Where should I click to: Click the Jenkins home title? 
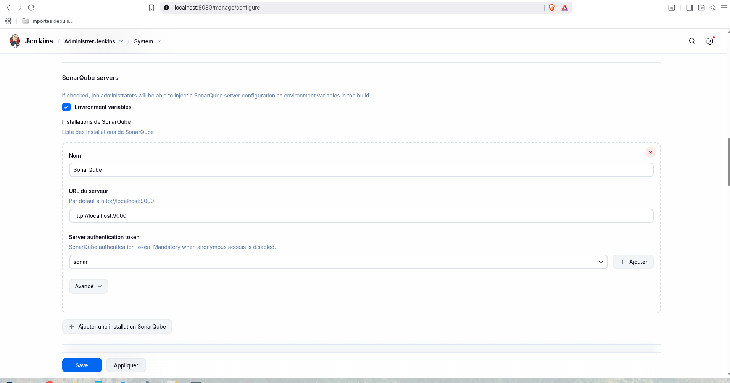pos(39,41)
